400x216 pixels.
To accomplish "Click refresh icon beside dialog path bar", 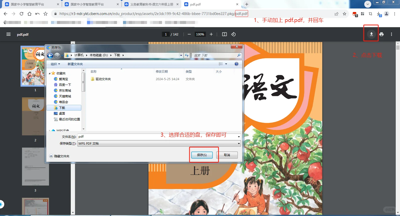I will point(187,55).
